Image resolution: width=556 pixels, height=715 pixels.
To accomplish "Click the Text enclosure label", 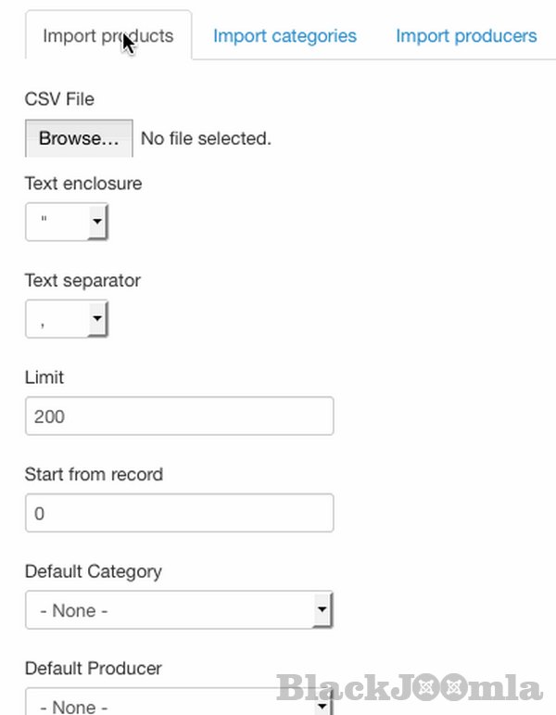I will coord(83,184).
